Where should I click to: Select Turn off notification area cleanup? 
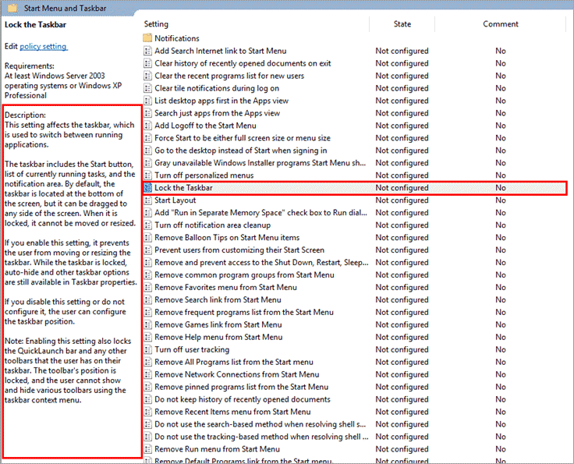pyautogui.click(x=211, y=225)
